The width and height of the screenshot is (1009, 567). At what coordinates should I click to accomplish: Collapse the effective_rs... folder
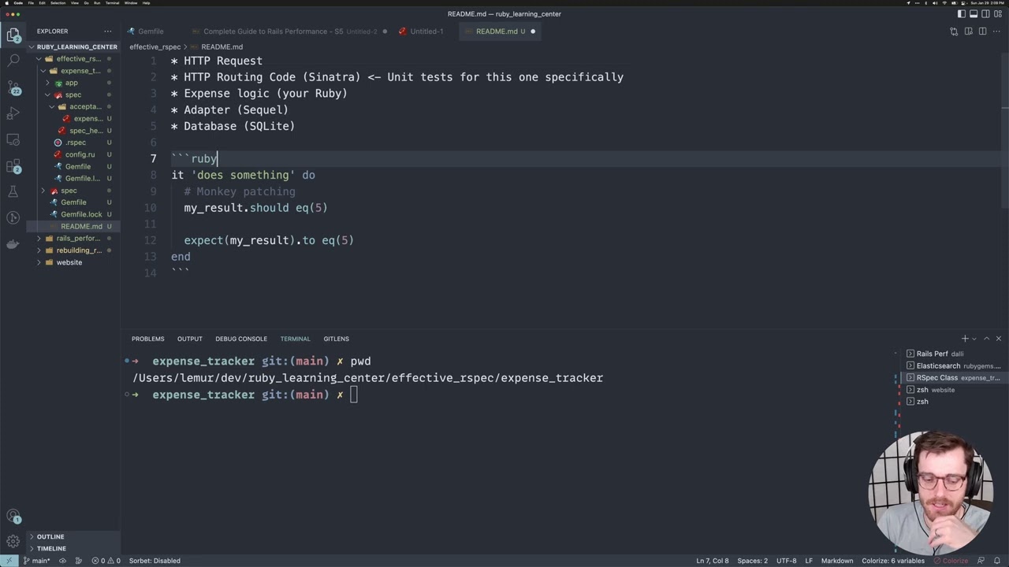click(74, 59)
